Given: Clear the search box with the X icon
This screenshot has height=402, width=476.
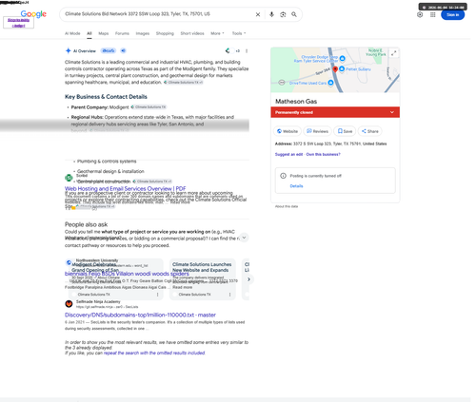Looking at the screenshot, I should click(x=258, y=14).
